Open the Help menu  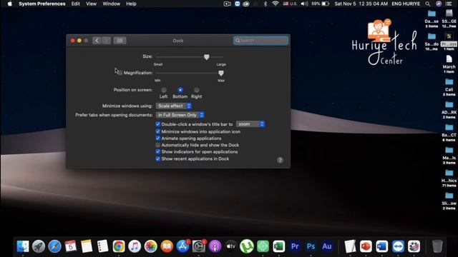131,4
